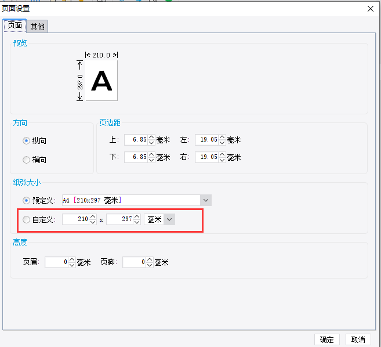Image resolution: width=381 pixels, height=347 pixels.
Task: Increase the top margin with up arrow
Action: tap(151, 137)
